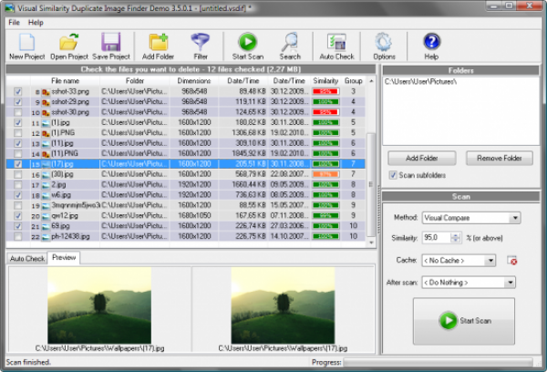This screenshot has width=547, height=372.
Task: Open Options with the gear icon
Action: click(385, 44)
